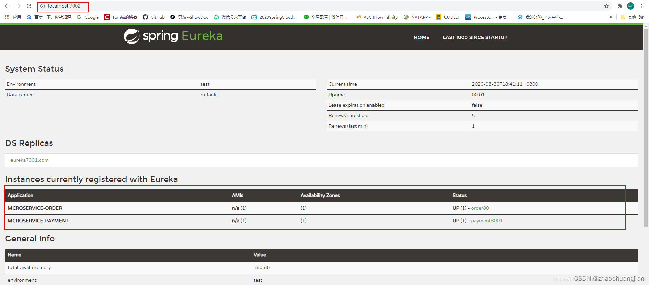
Task: Click the Environment label in System Status
Action: pyautogui.click(x=21, y=84)
